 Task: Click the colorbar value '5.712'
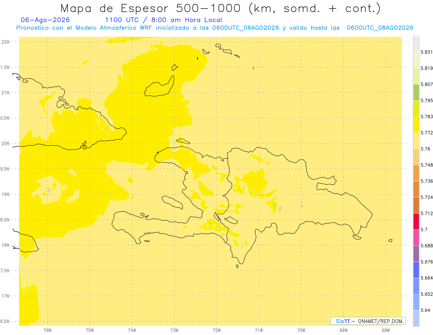427,213
